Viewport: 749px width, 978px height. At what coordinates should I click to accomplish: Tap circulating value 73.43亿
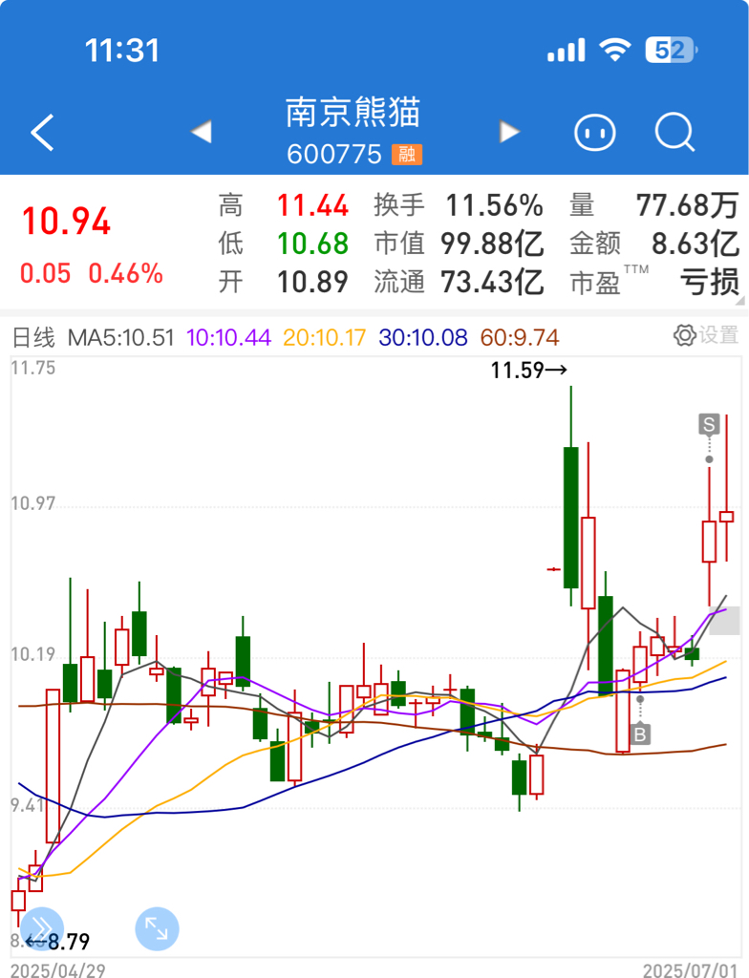point(492,282)
